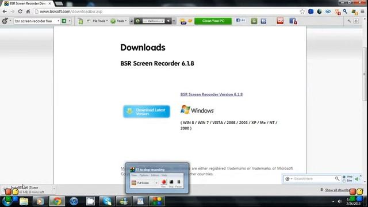Click the green trash bin toolbar icon
This screenshot has width=368, height=207.
[80, 21]
